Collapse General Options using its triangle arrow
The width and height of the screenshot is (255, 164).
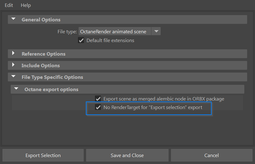(x=13, y=19)
